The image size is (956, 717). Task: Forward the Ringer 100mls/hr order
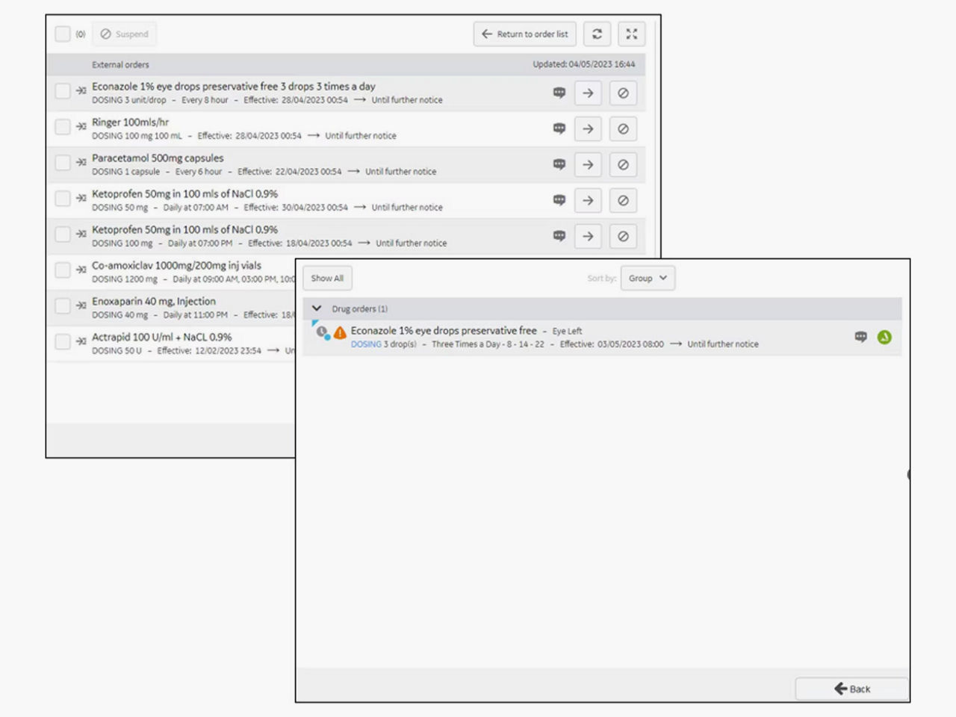coord(588,128)
